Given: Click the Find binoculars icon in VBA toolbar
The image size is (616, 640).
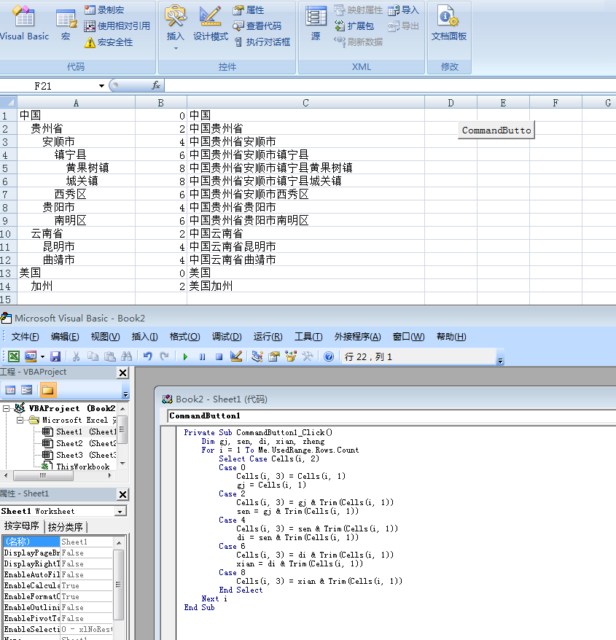Looking at the screenshot, I should pyautogui.click(x=127, y=356).
